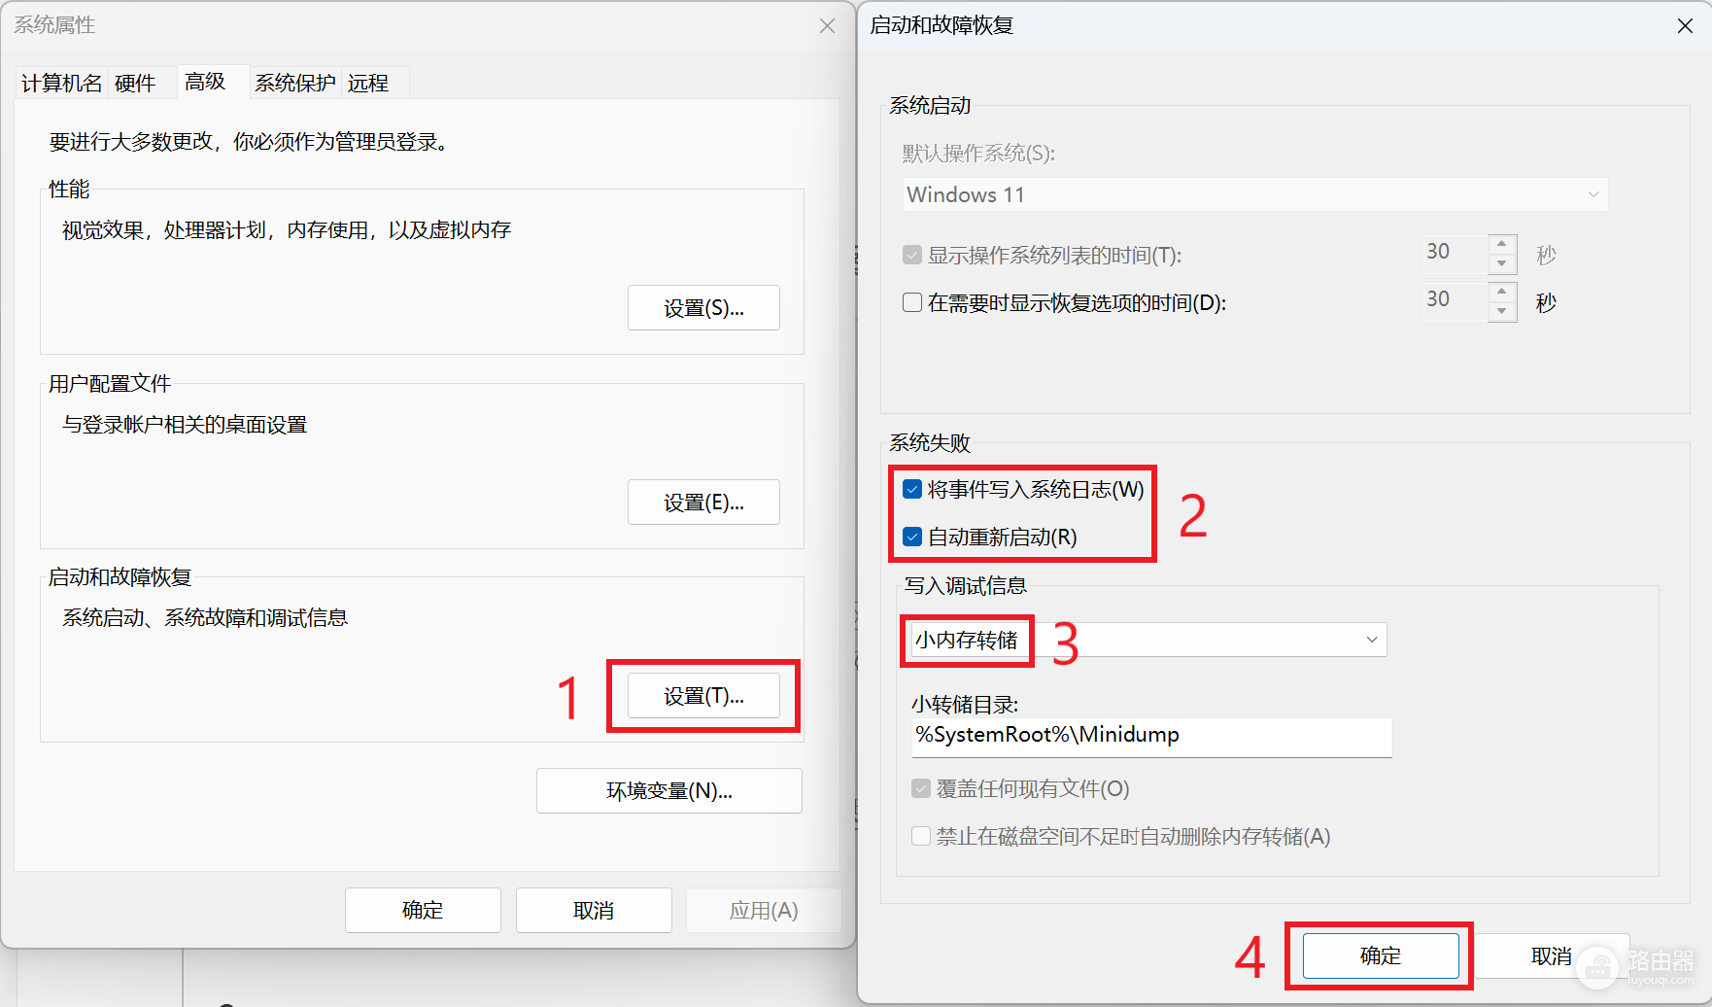
Task: Open 环境变量(N) dialog
Action: click(x=669, y=791)
